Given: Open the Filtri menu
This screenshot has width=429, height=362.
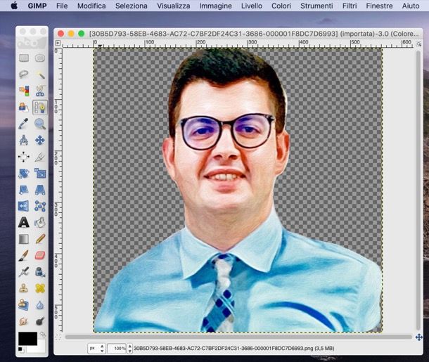Looking at the screenshot, I should pos(350,6).
